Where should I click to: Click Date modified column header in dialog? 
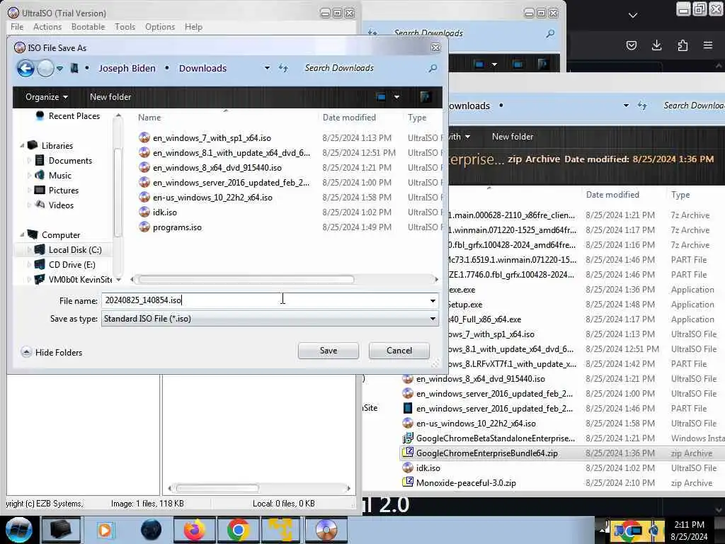coord(349,118)
